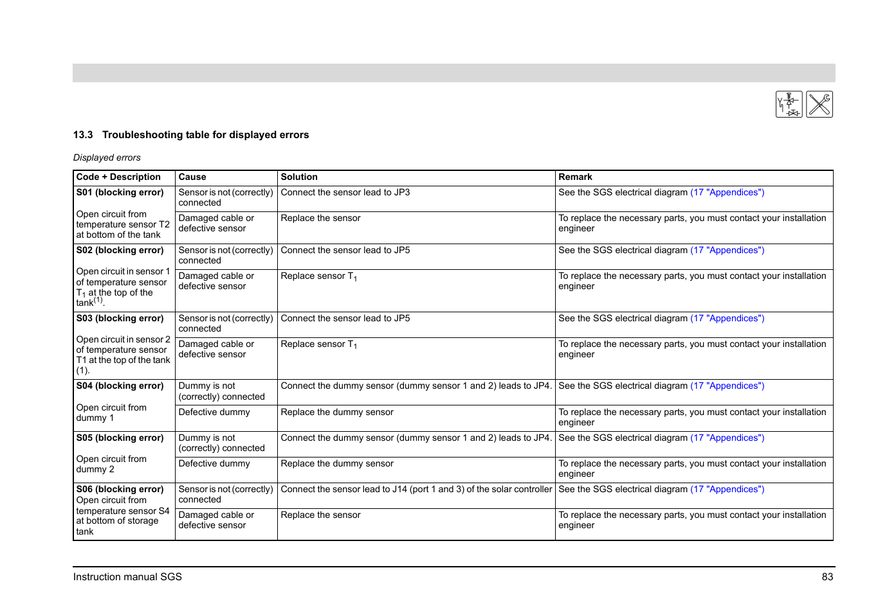The width and height of the screenshot is (869, 613).
Task: Open the Appendices link in the S04 row
Action: (x=727, y=386)
